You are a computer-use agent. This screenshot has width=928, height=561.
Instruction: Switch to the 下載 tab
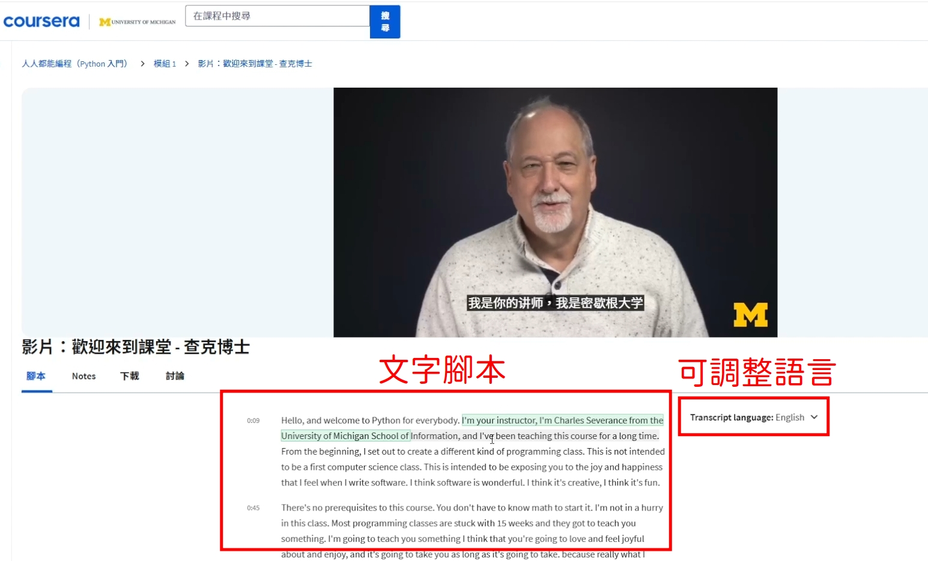130,376
